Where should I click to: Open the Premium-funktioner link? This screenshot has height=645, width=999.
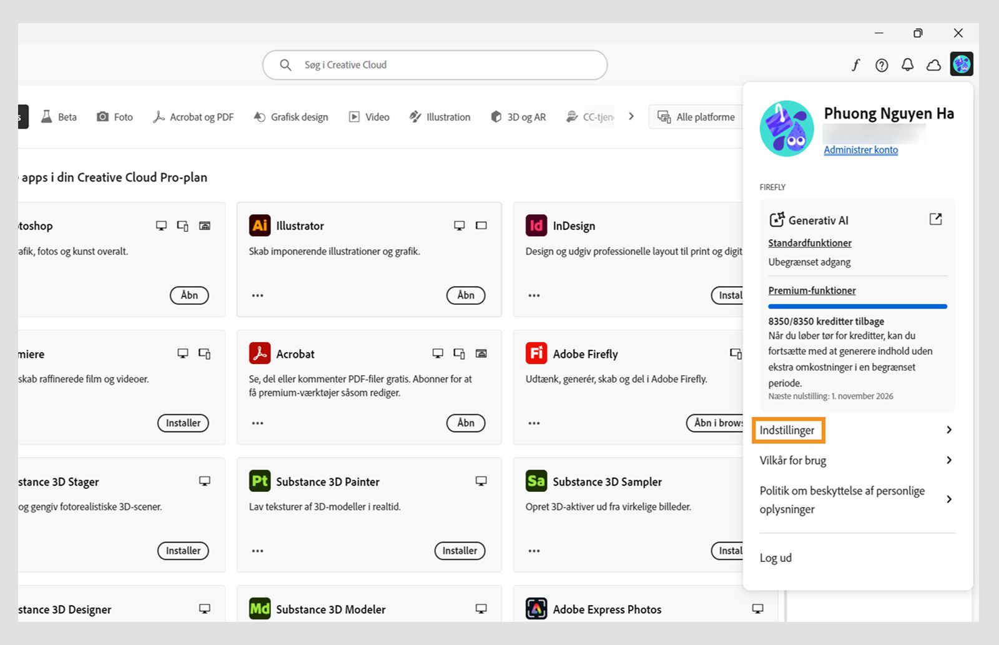pos(812,290)
